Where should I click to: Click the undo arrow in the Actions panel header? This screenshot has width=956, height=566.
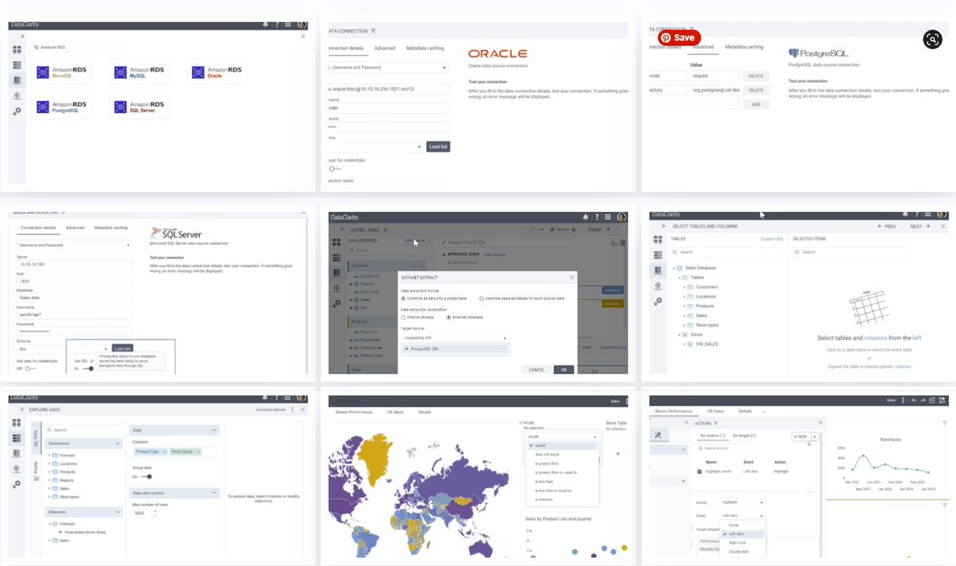(x=914, y=400)
